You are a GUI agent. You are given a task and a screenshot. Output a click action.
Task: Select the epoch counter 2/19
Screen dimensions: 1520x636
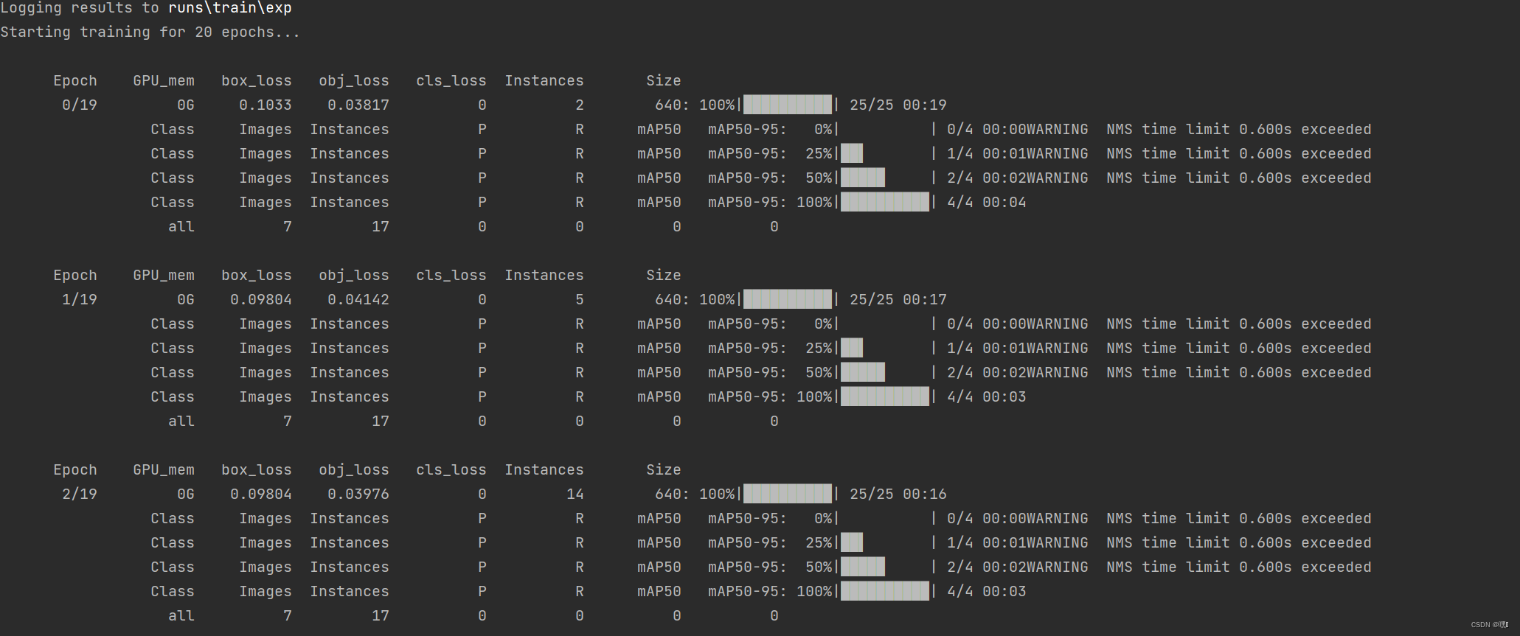[80, 495]
